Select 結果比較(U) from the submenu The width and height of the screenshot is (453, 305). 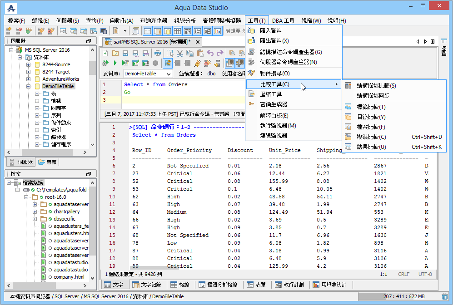(x=371, y=147)
